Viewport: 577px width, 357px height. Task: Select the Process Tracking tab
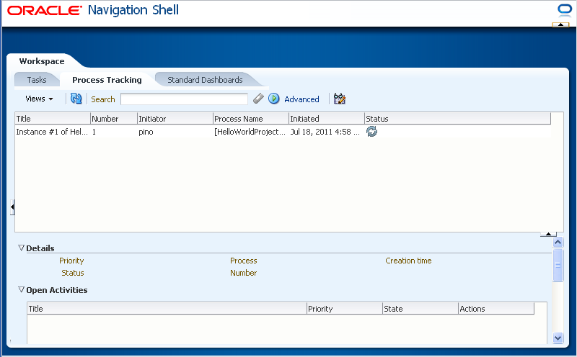(x=107, y=80)
